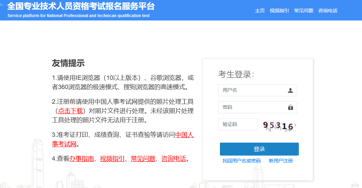
Task: Go to 咨询电话 in the top navigation bar
Action: 328,11
